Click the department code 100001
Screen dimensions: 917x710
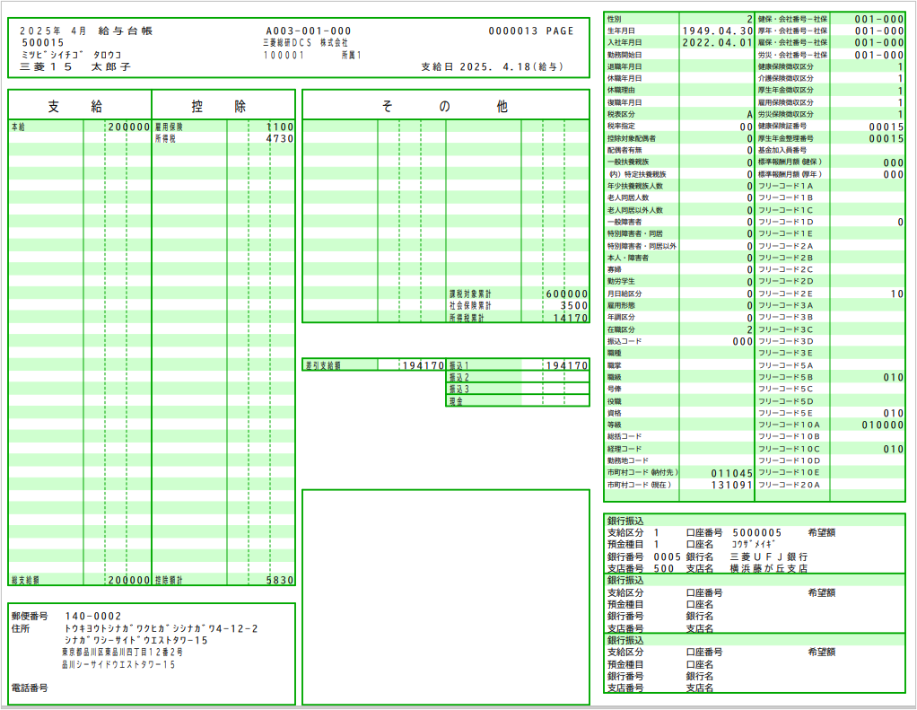pyautogui.click(x=284, y=55)
